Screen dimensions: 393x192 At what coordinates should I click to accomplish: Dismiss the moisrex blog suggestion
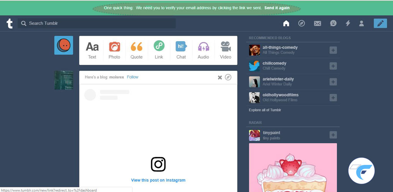(220, 78)
